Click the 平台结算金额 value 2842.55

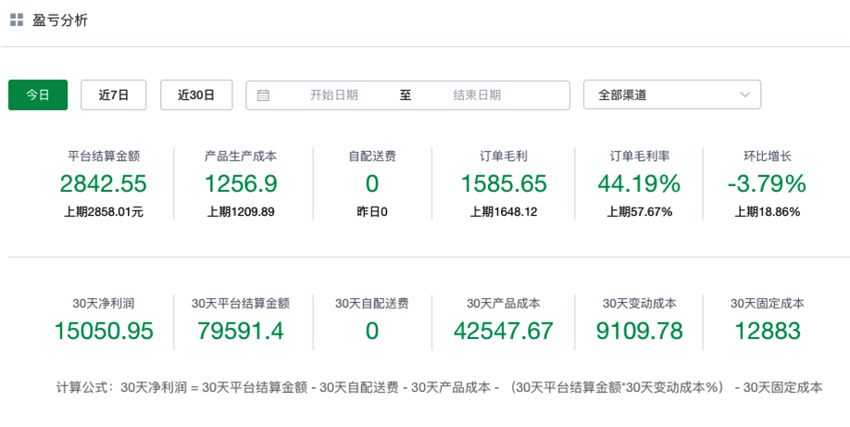(103, 183)
